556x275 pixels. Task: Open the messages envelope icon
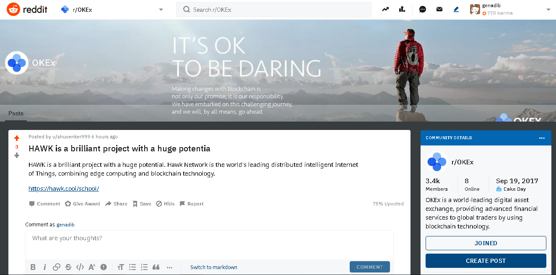pyautogui.click(x=439, y=9)
